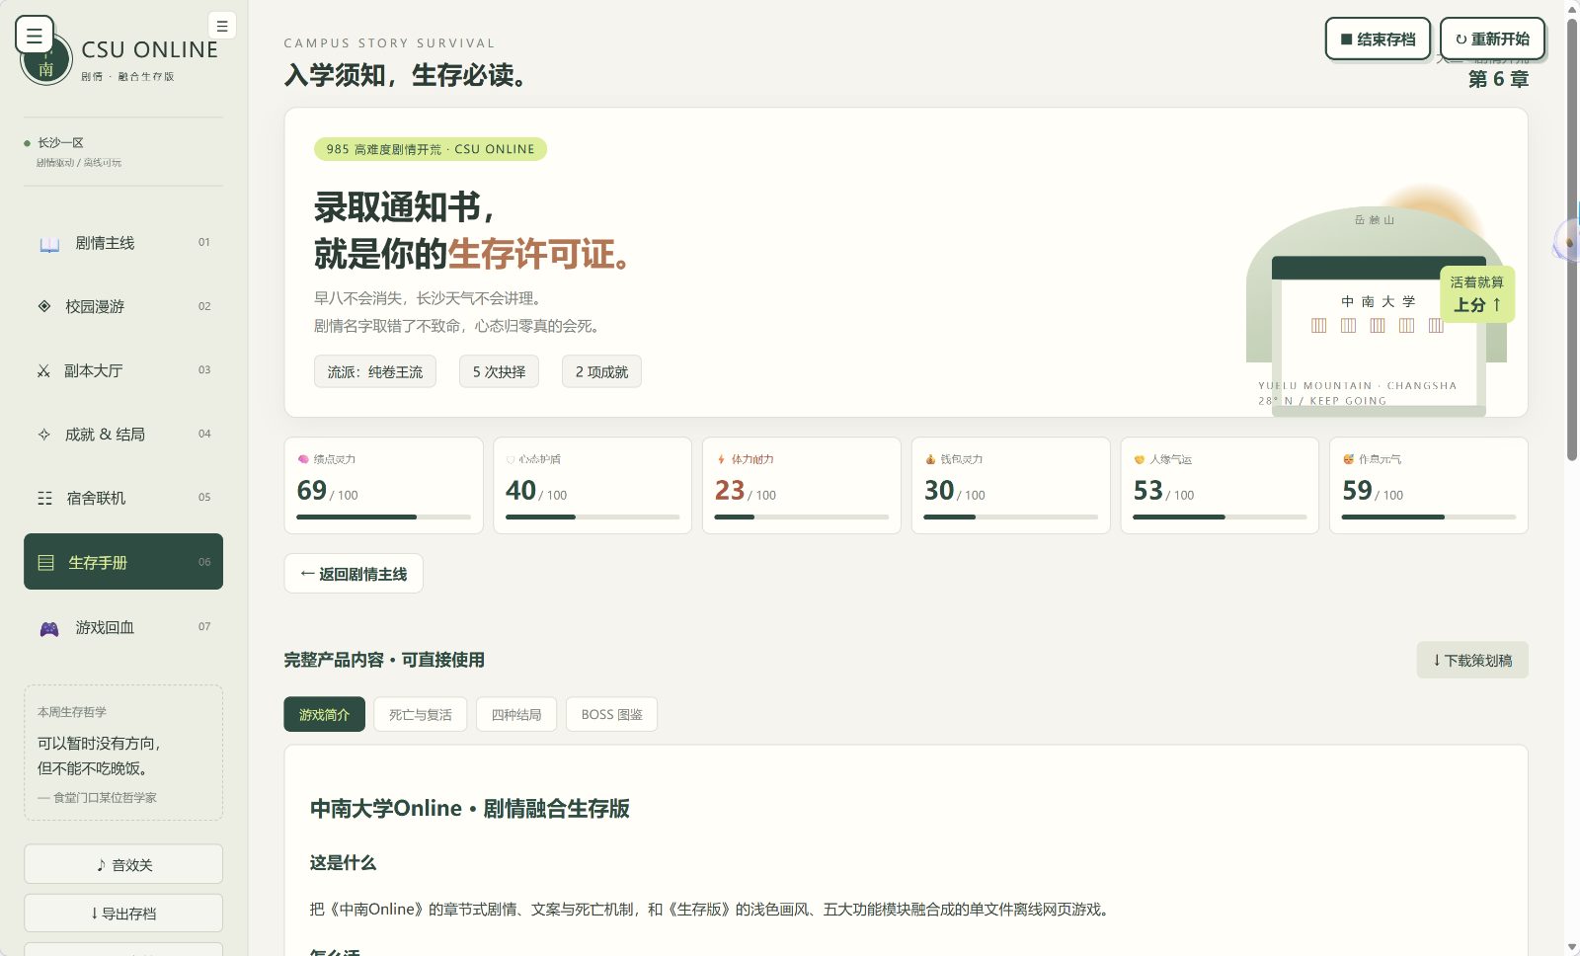Click the progress bar under 59 / 100
The height and width of the screenshot is (956, 1580).
tap(1429, 517)
